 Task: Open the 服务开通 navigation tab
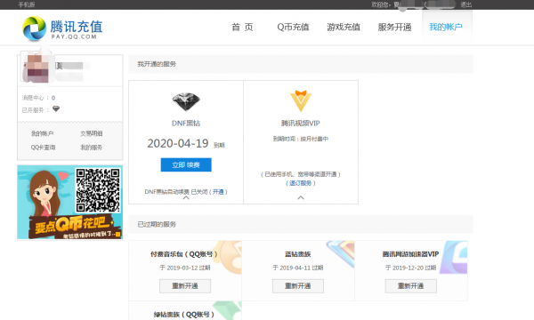(394, 28)
